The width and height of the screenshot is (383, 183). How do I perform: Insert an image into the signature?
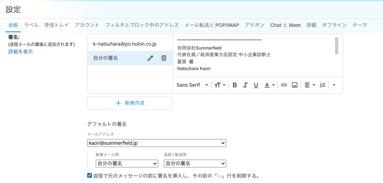click(x=295, y=85)
